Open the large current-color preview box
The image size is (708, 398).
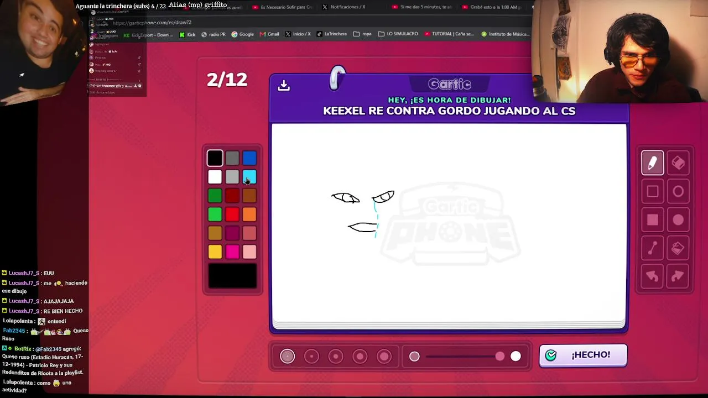click(232, 276)
